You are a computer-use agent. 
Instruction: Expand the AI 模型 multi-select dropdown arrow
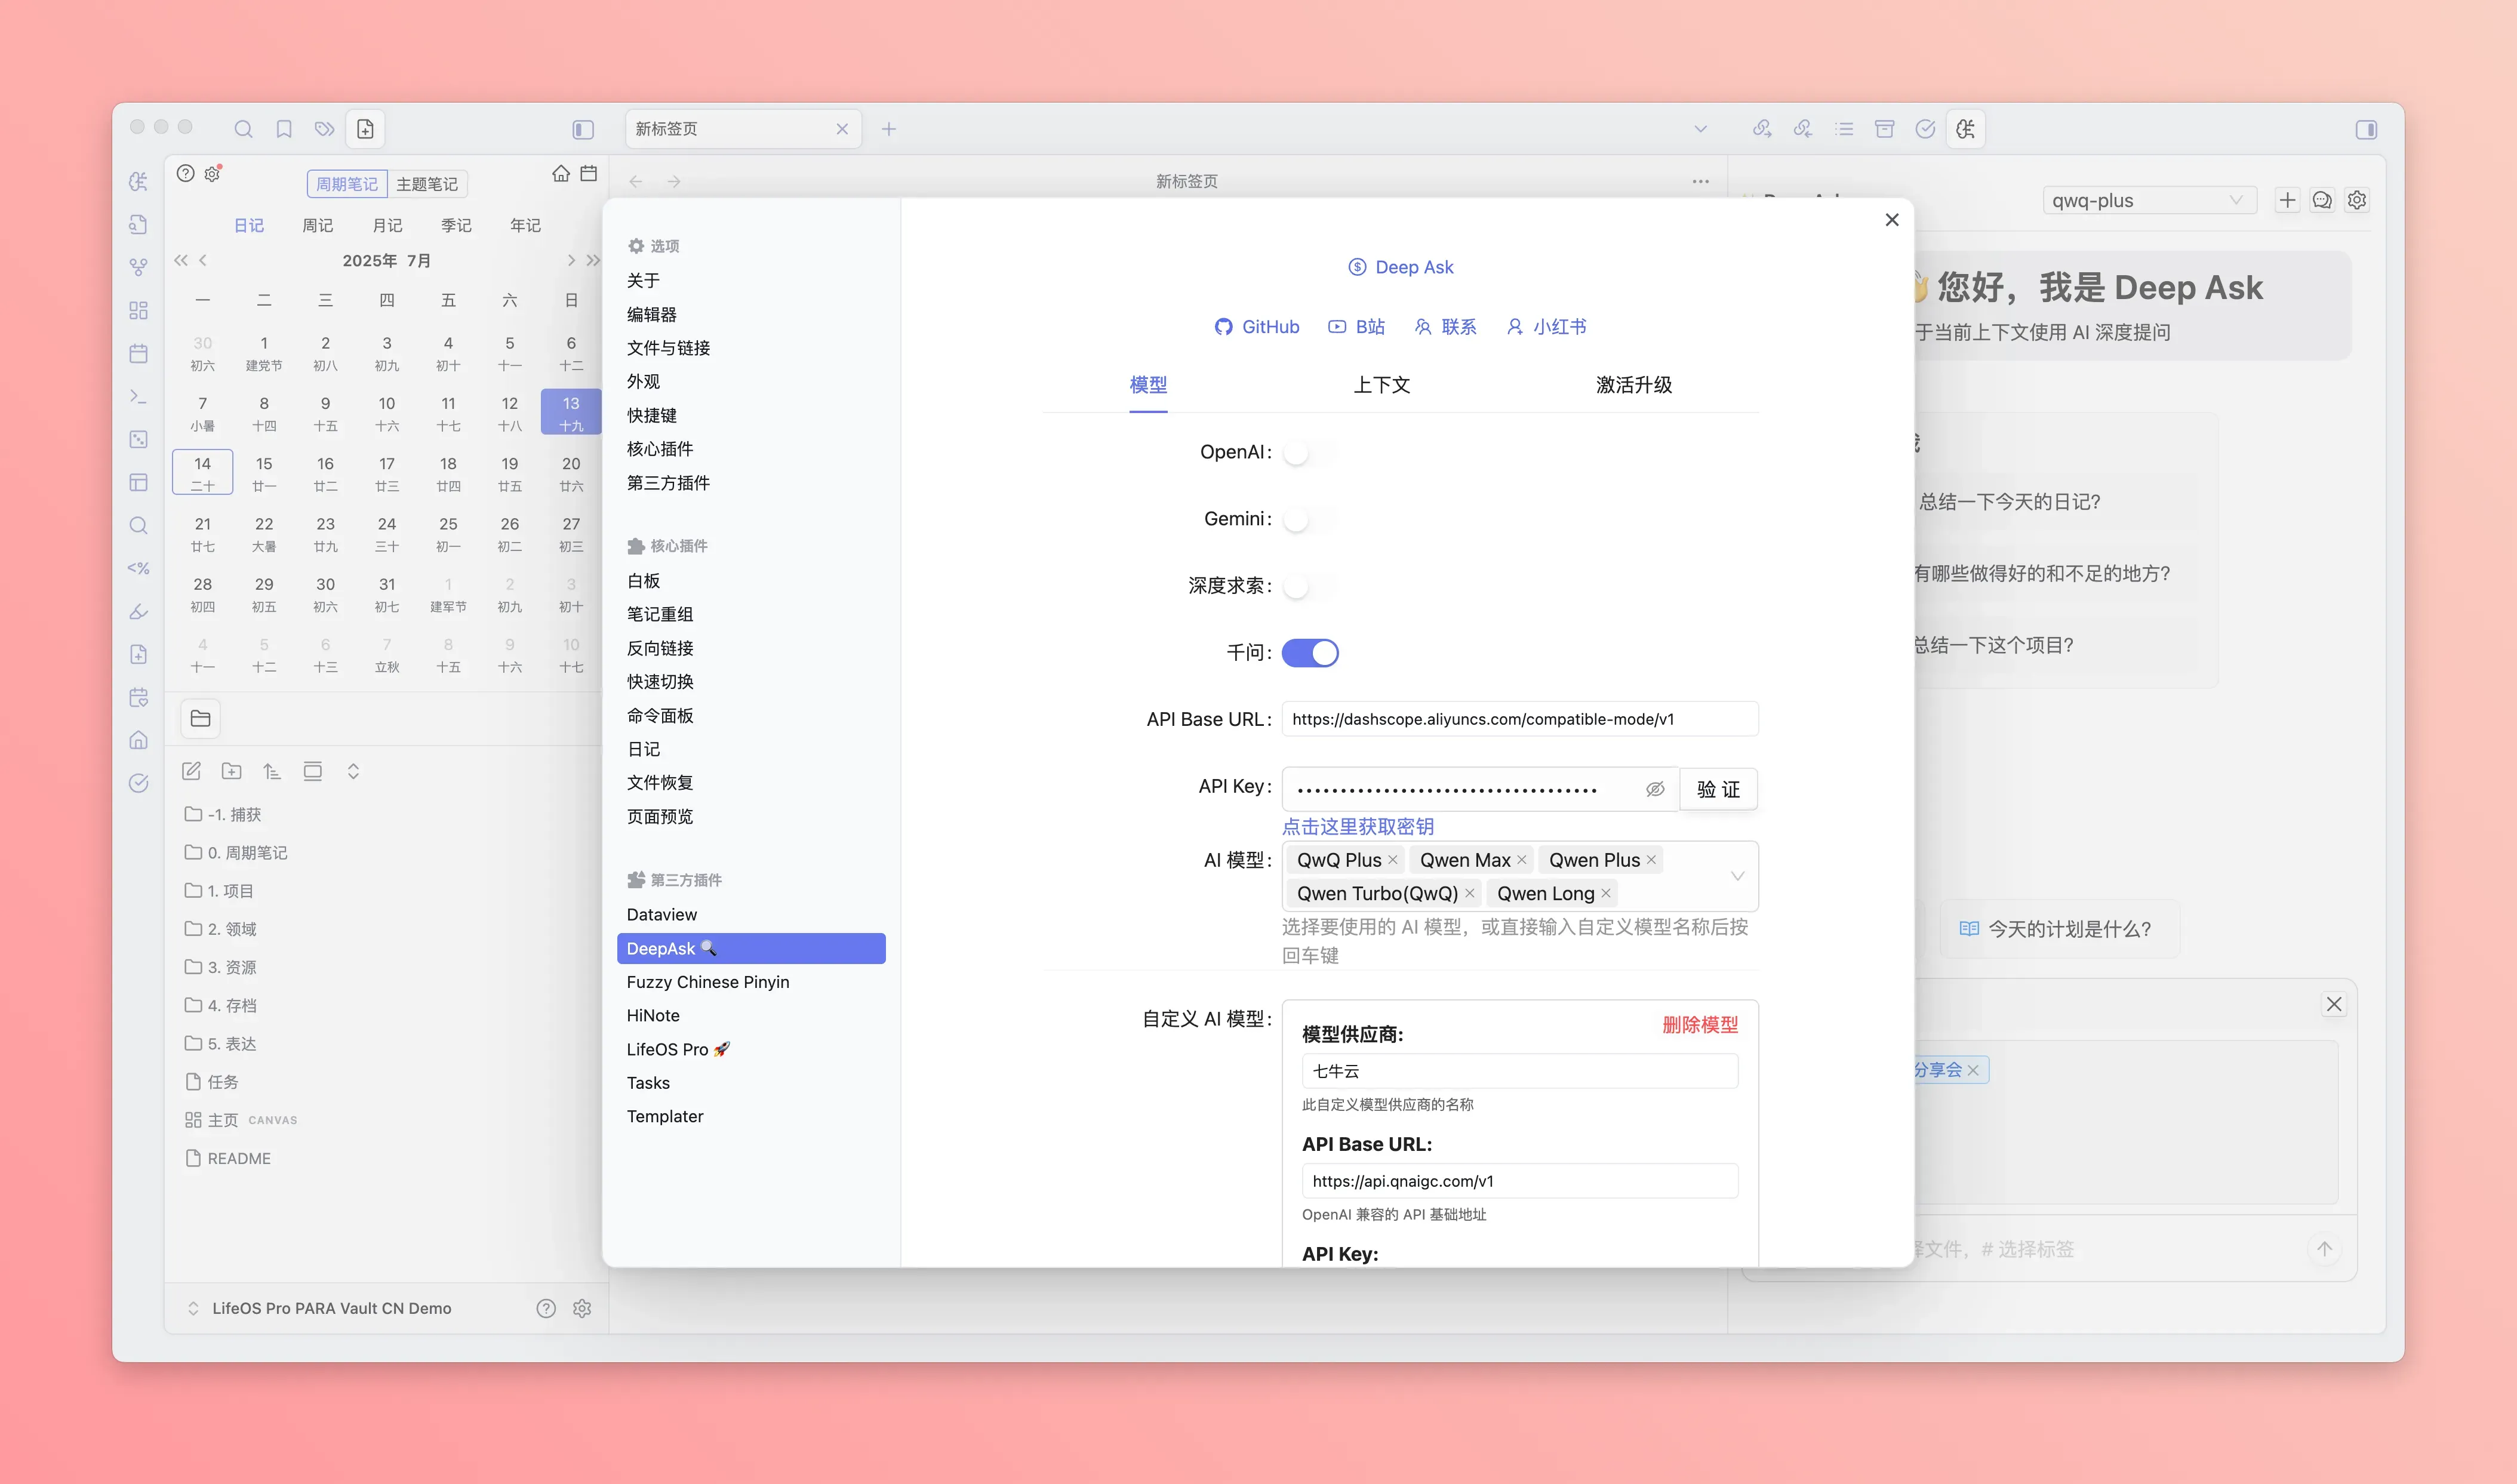(x=1737, y=876)
